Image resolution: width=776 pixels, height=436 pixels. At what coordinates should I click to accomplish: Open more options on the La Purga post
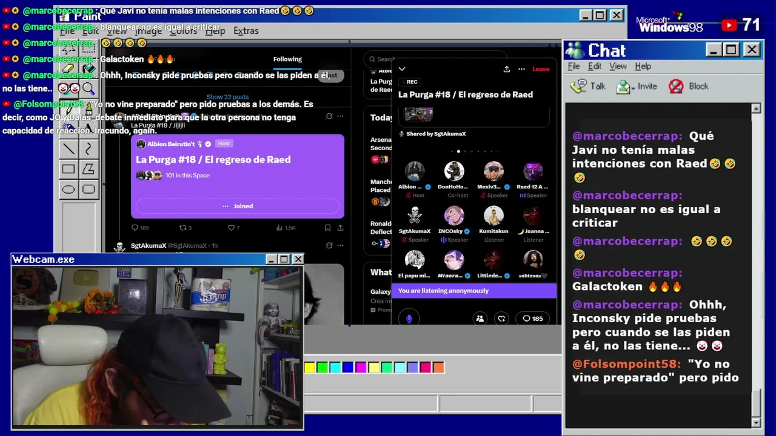[x=340, y=116]
